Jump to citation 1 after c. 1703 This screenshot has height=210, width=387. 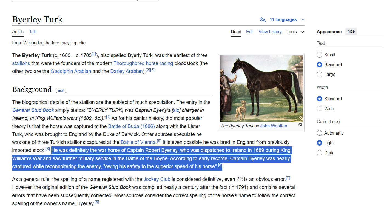(x=94, y=54)
